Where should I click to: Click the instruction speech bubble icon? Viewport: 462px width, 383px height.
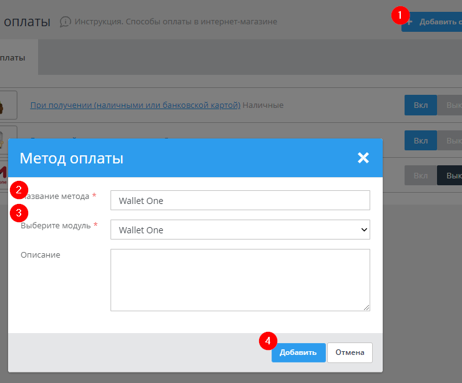click(65, 22)
